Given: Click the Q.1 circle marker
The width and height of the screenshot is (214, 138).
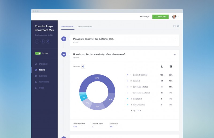Looking at the screenshot, I should 64,39.
